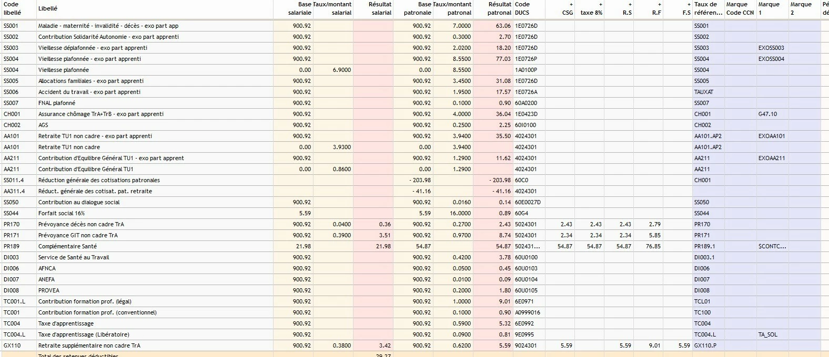829x357 pixels.
Task: Click patronal result cell 63.06
Action: pos(493,26)
